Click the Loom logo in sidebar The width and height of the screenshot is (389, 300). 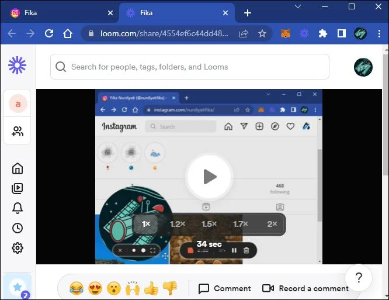click(17, 65)
